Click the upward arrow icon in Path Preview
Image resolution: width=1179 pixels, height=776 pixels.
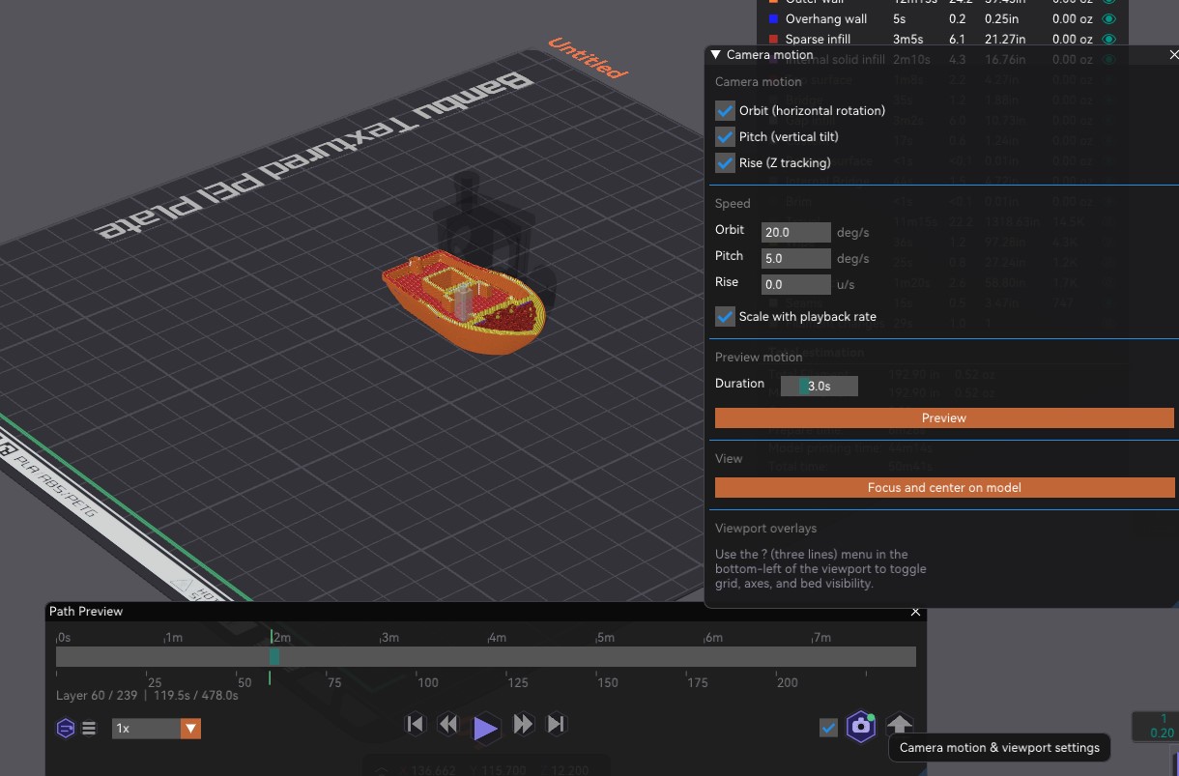pyautogui.click(x=900, y=726)
